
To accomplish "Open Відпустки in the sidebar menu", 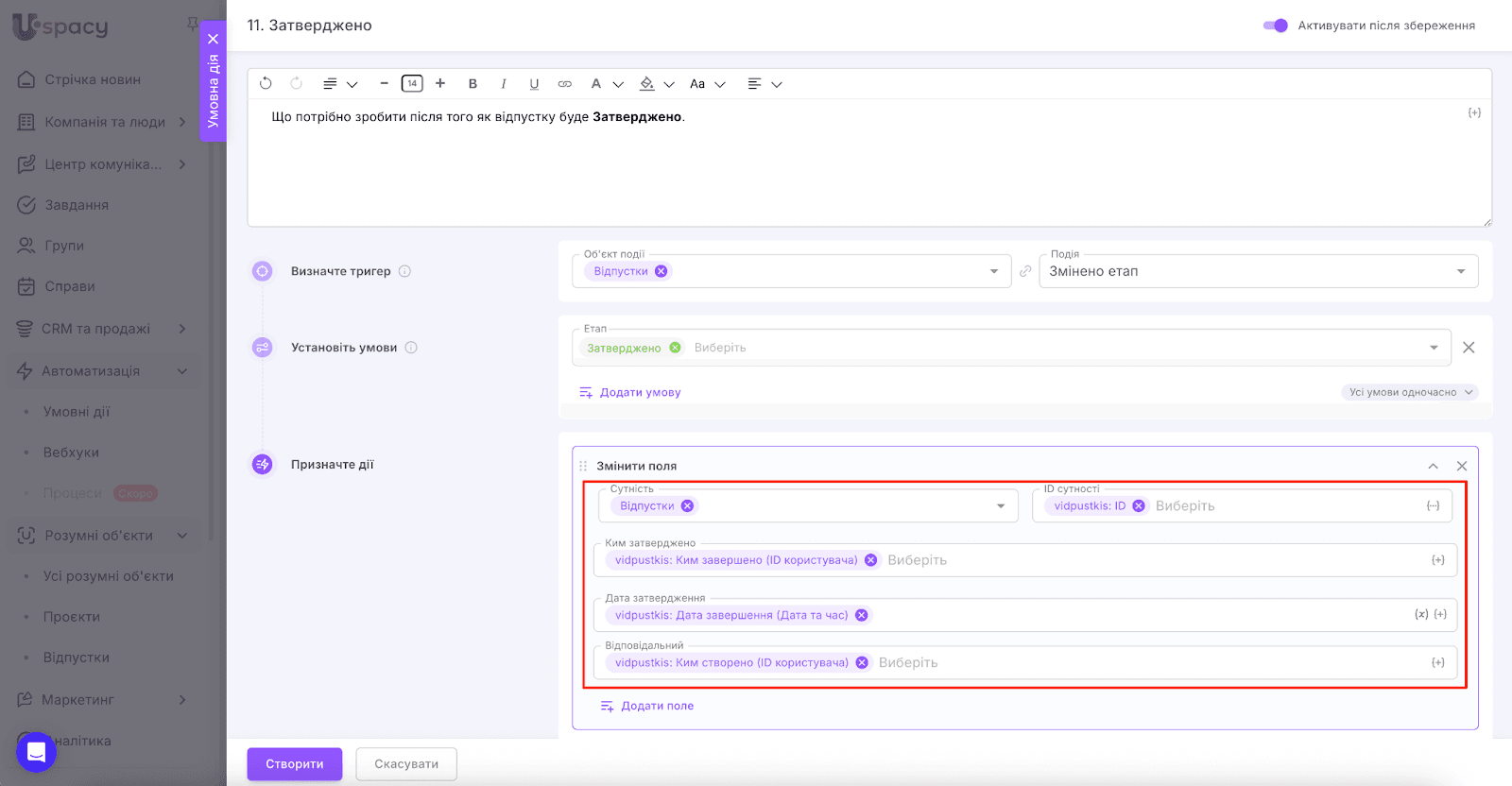I will pyautogui.click(x=77, y=658).
